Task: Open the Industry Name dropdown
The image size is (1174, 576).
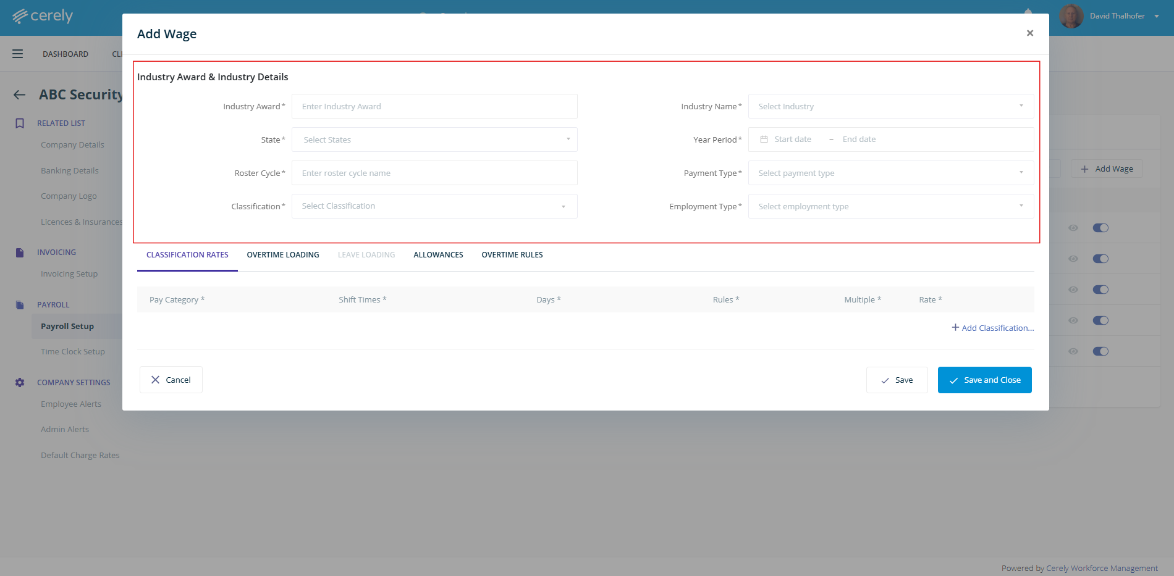Action: [891, 106]
